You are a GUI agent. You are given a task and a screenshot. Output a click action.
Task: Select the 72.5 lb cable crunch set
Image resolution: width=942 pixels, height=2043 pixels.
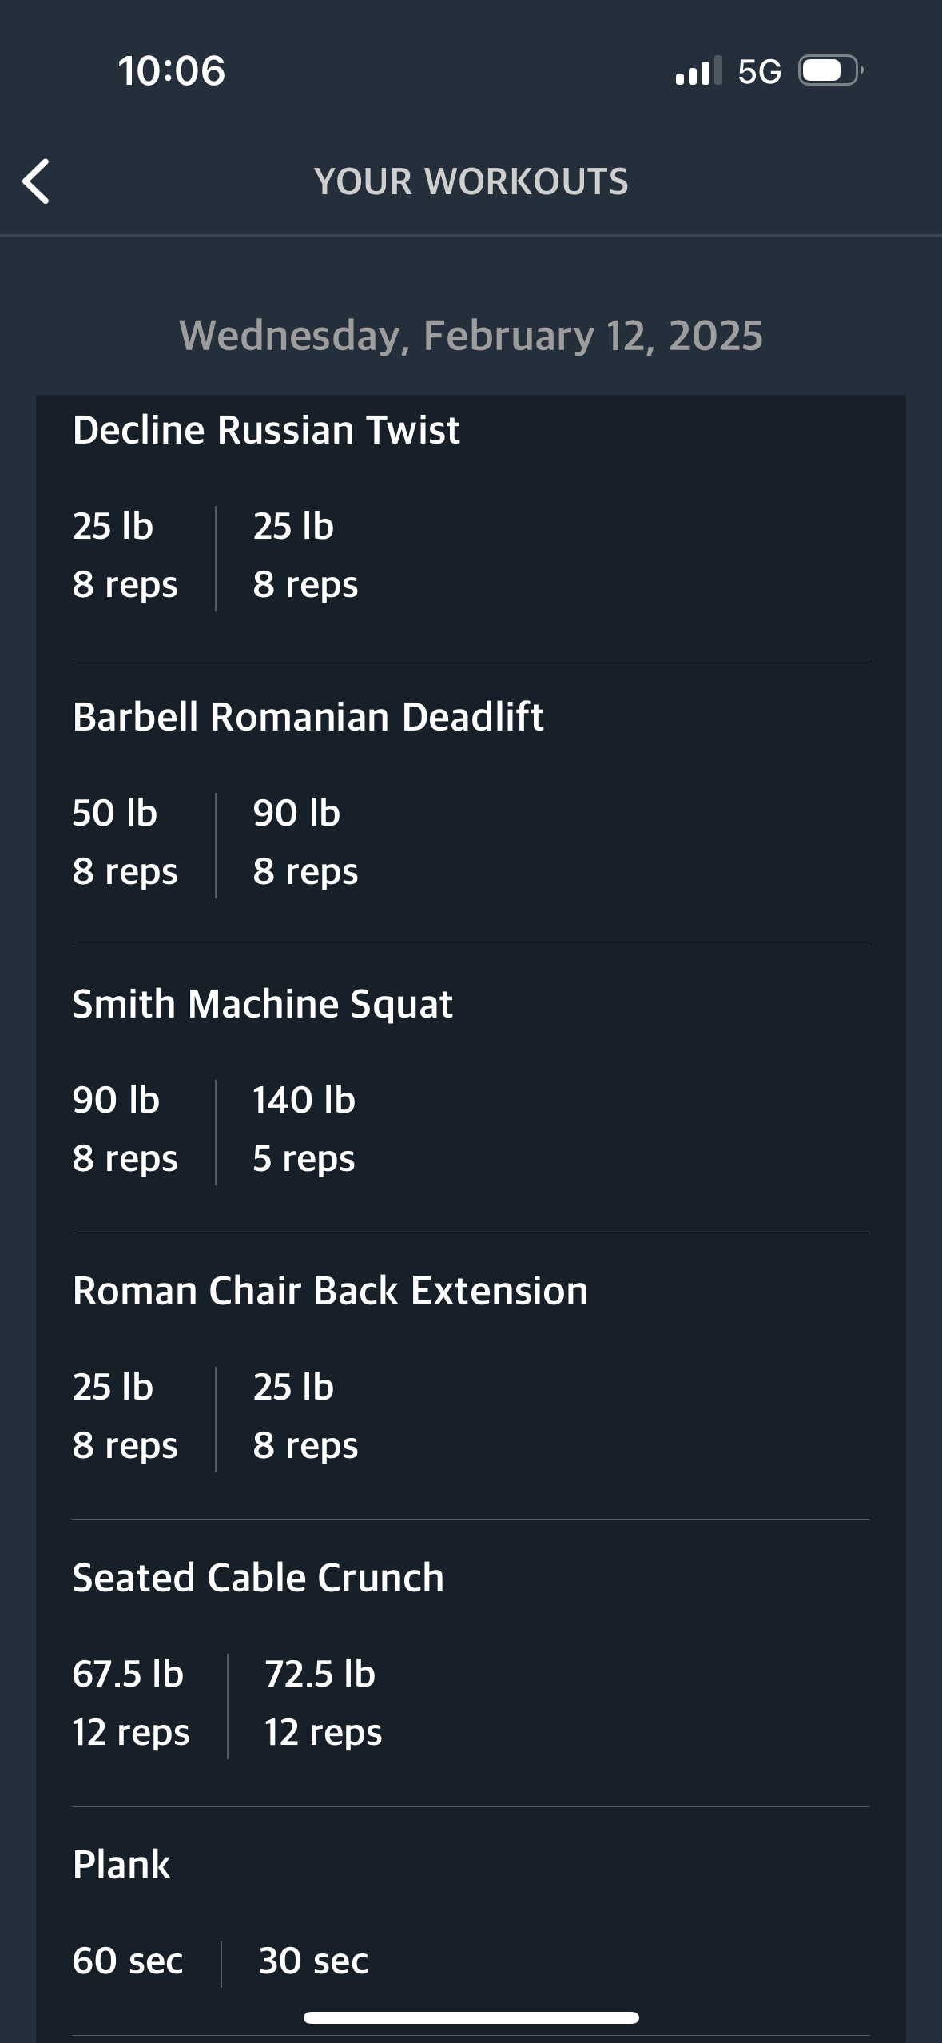[x=323, y=1703]
